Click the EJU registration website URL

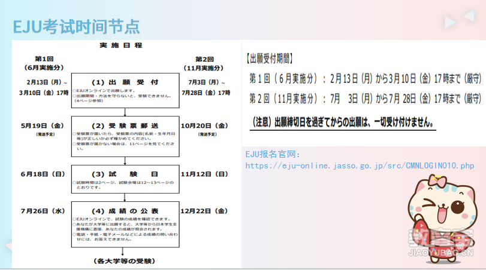point(360,165)
